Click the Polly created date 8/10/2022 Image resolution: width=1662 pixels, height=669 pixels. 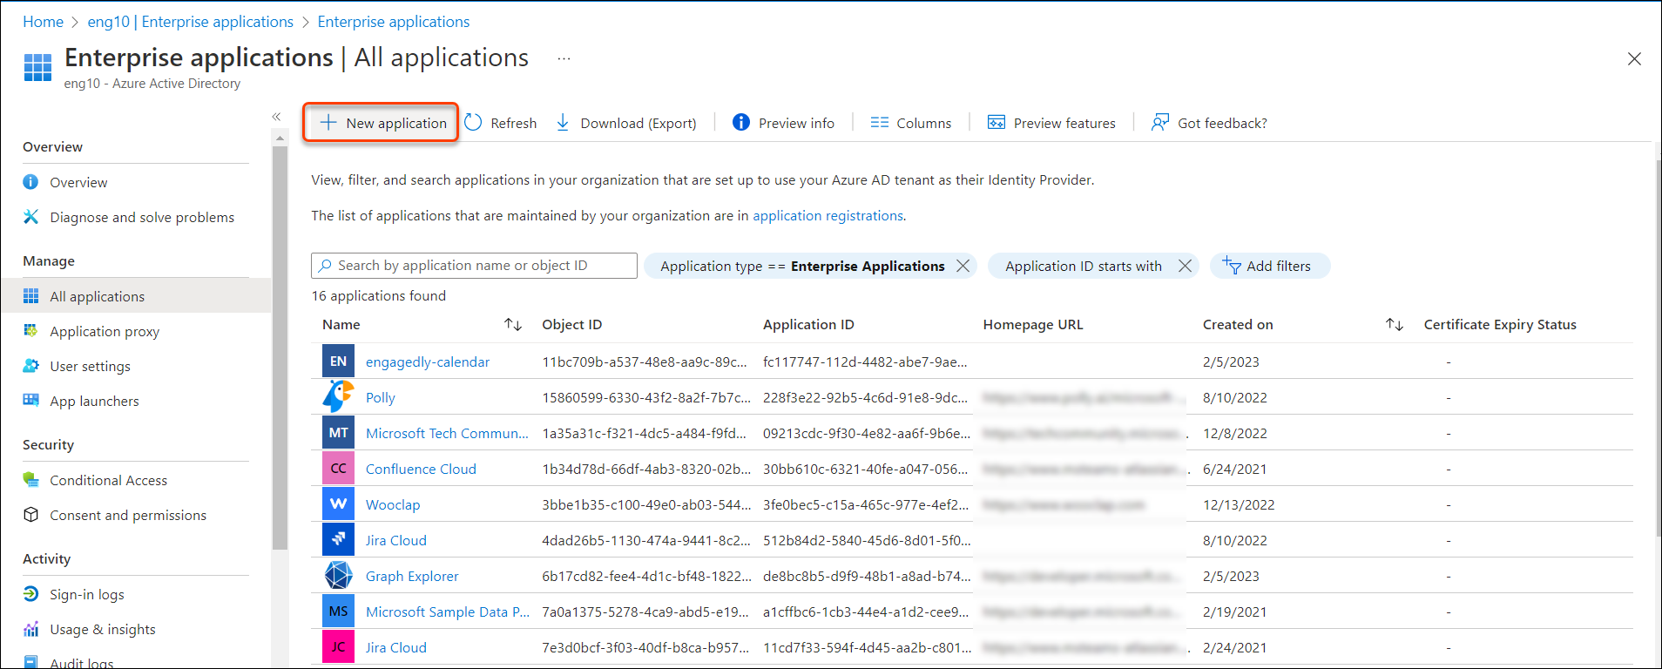pyautogui.click(x=1235, y=397)
